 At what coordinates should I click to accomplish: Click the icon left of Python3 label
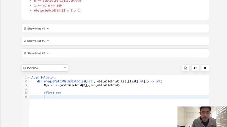pyautogui.click(x=24, y=68)
